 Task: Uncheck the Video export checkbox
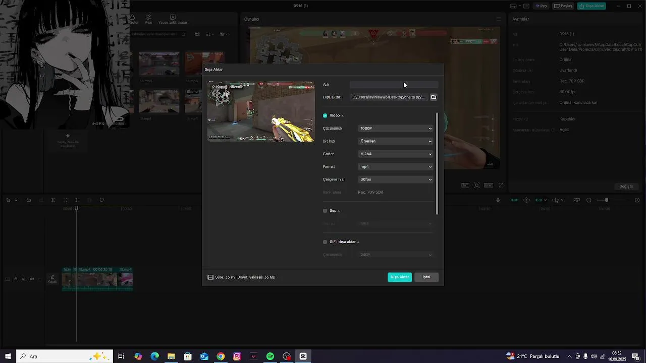click(x=325, y=115)
